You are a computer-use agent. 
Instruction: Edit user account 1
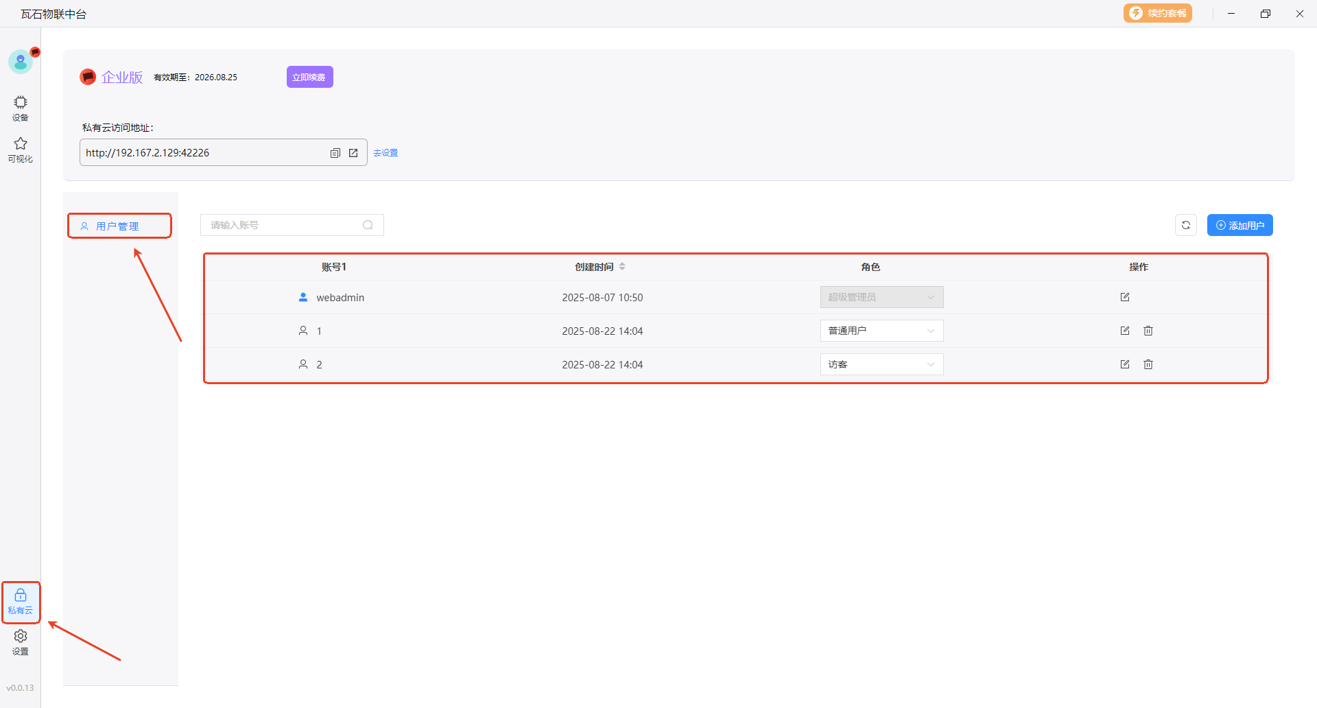[x=1125, y=331]
